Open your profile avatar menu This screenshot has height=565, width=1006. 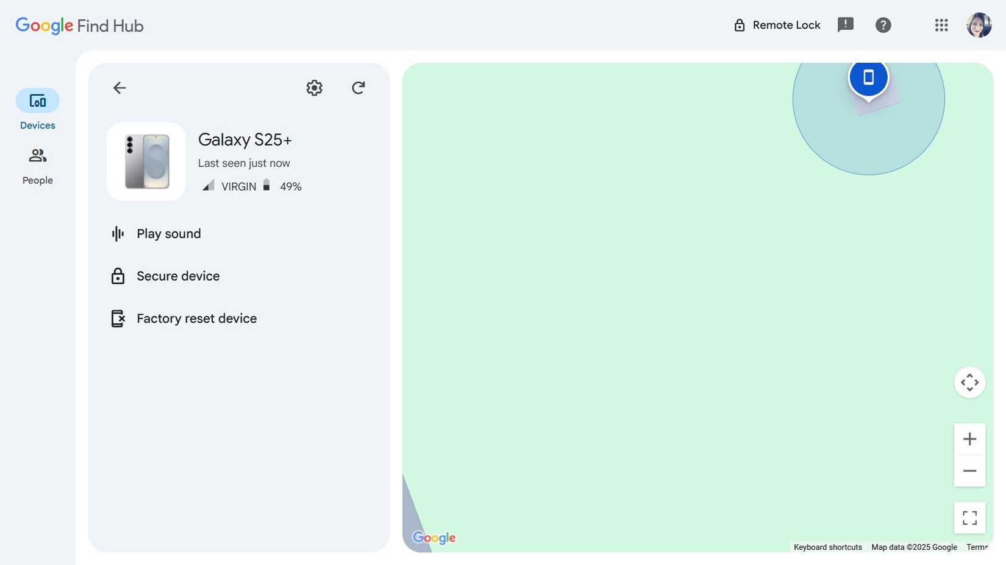point(979,25)
